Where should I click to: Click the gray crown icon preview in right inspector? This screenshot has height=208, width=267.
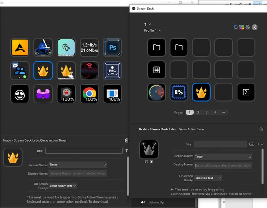tap(149, 150)
